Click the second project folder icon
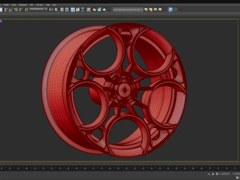This screenshot has height=180, width=240. [151, 9]
